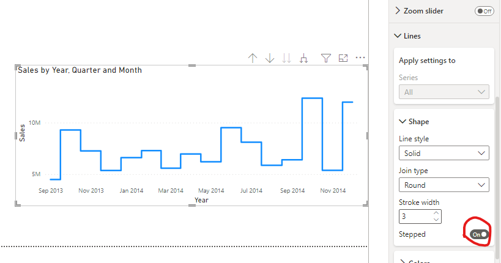The height and width of the screenshot is (263, 501).
Task: Click the visual's top center resize handle
Action: (x=192, y=65)
